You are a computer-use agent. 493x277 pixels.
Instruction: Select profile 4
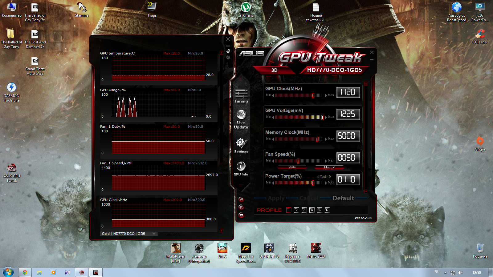click(x=312, y=210)
